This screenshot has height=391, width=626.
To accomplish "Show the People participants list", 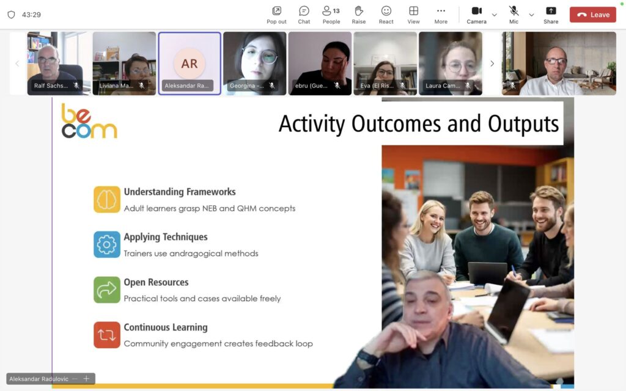I will [x=331, y=15].
